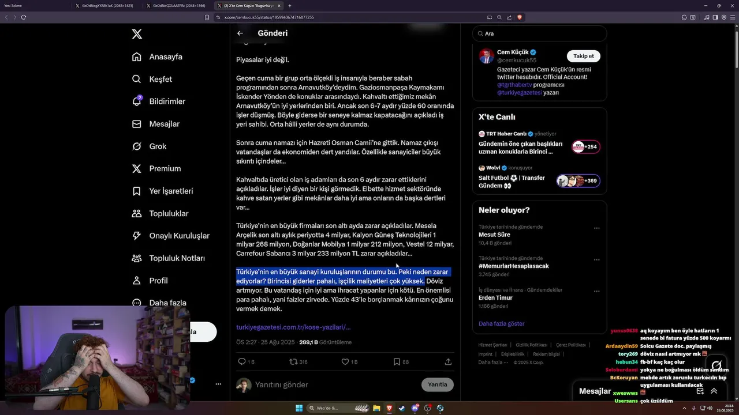Like the post with heart icon
Image resolution: width=739 pixels, height=415 pixels.
345,362
